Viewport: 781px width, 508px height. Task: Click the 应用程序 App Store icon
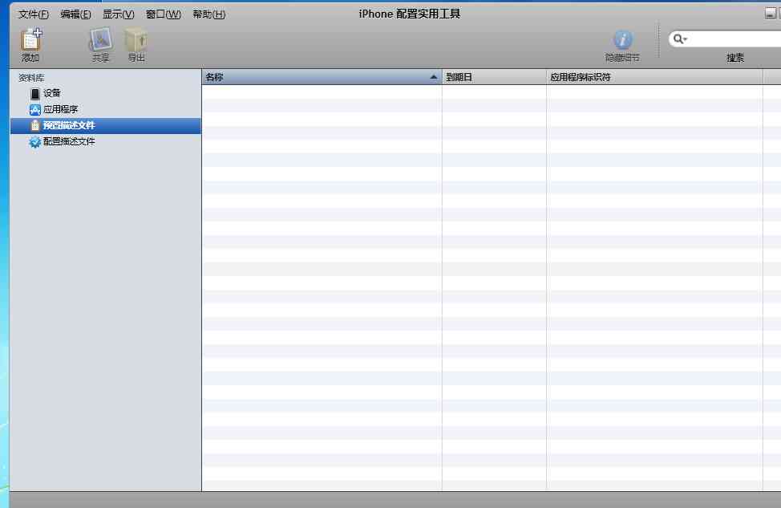click(34, 109)
